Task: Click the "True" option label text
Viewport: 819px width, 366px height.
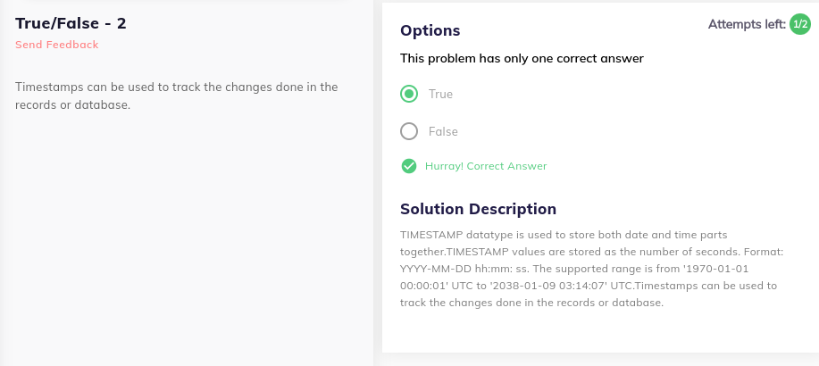Action: 440,94
